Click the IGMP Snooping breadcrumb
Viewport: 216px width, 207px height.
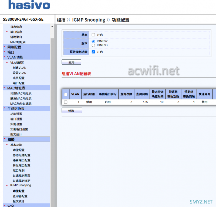[89, 20]
